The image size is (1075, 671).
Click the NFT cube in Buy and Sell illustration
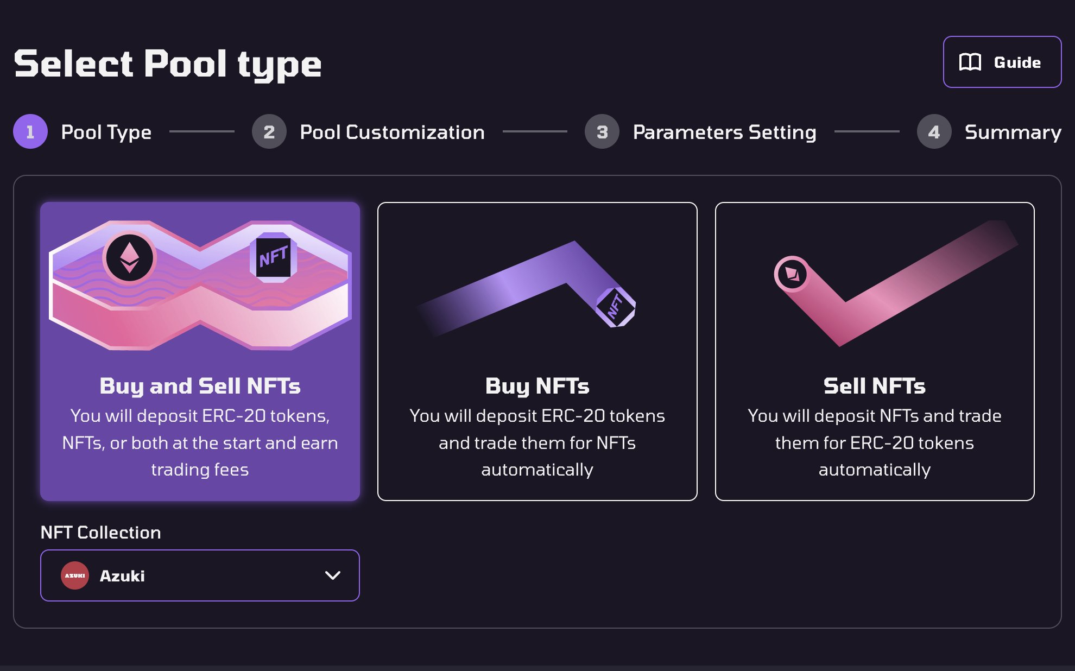pos(273,257)
